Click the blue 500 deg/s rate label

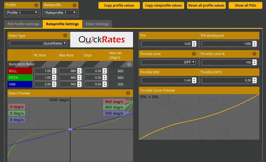(114, 113)
